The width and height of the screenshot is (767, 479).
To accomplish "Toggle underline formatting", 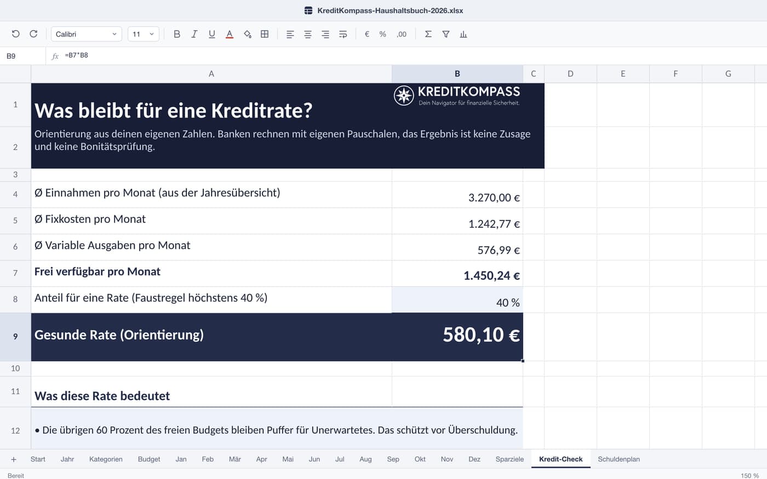I will point(212,34).
